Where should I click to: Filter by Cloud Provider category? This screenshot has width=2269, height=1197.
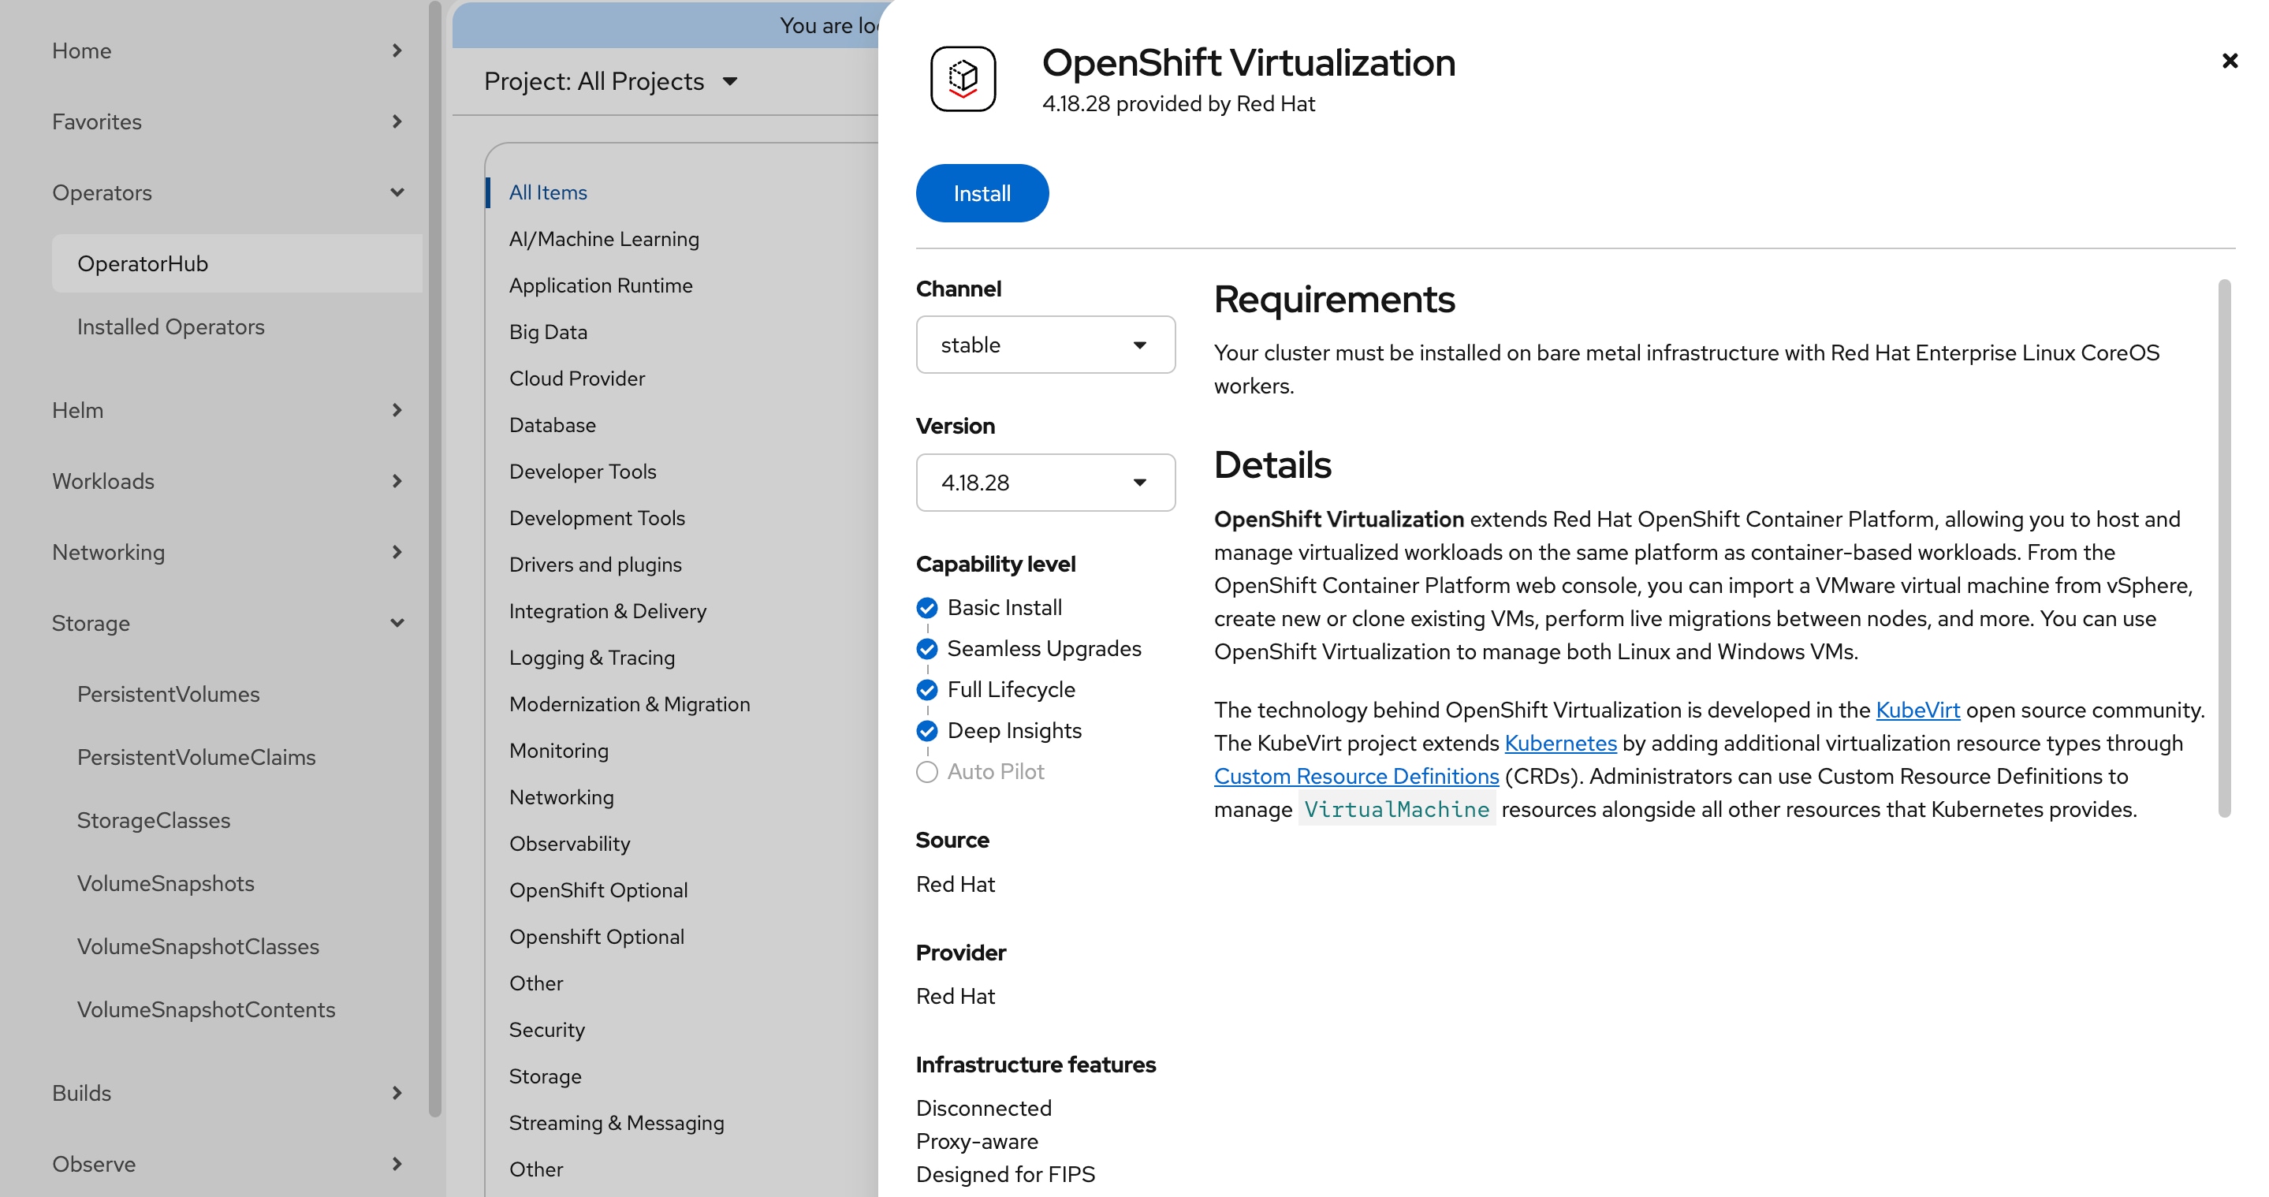coord(577,378)
